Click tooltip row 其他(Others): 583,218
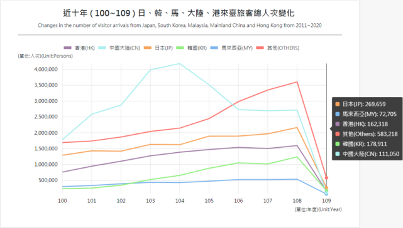403x228 pixels. (367, 134)
